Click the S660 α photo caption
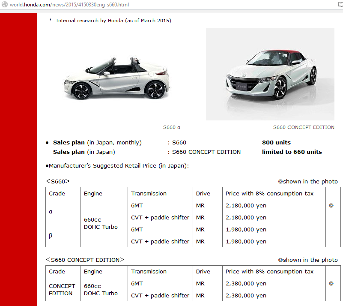Viewport: 343px width, 306px height. 171,127
